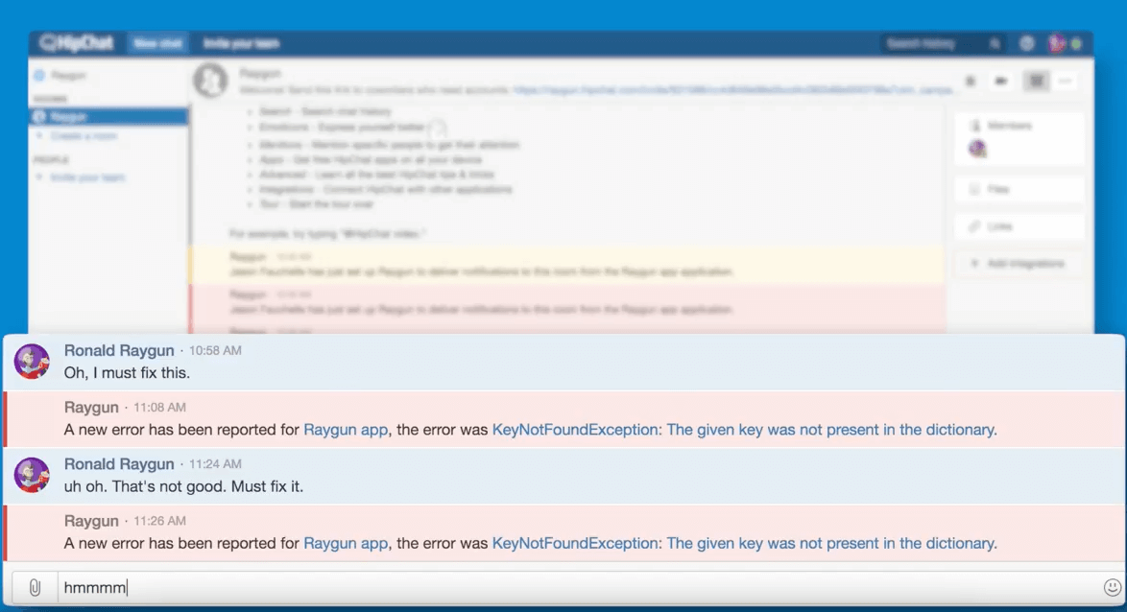Start a video call from the room header
This screenshot has width=1127, height=612.
pos(1001,82)
